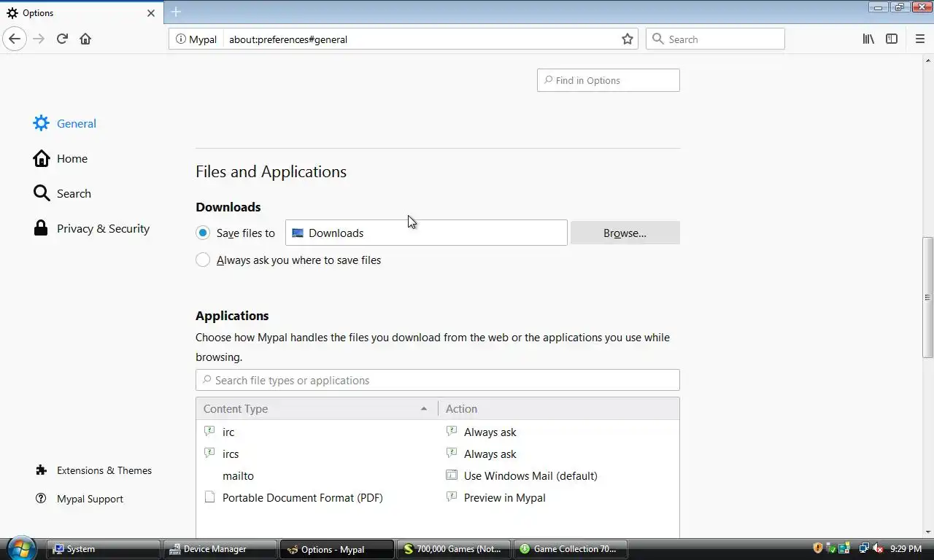934x560 pixels.
Task: Click the Downloads folder path field
Action: pos(426,233)
